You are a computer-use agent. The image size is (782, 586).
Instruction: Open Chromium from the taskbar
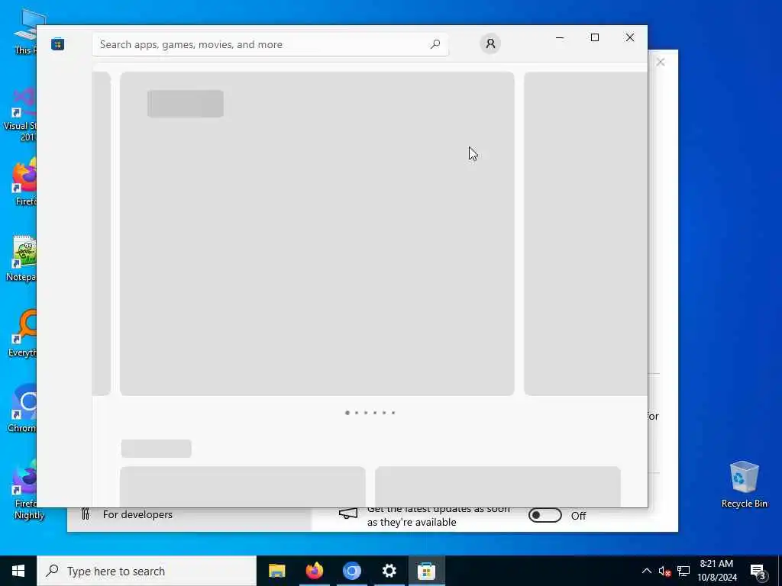(x=351, y=571)
